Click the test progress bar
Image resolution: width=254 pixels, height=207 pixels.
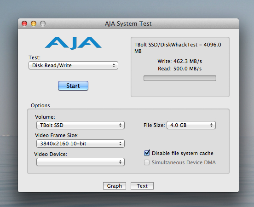click(180, 78)
